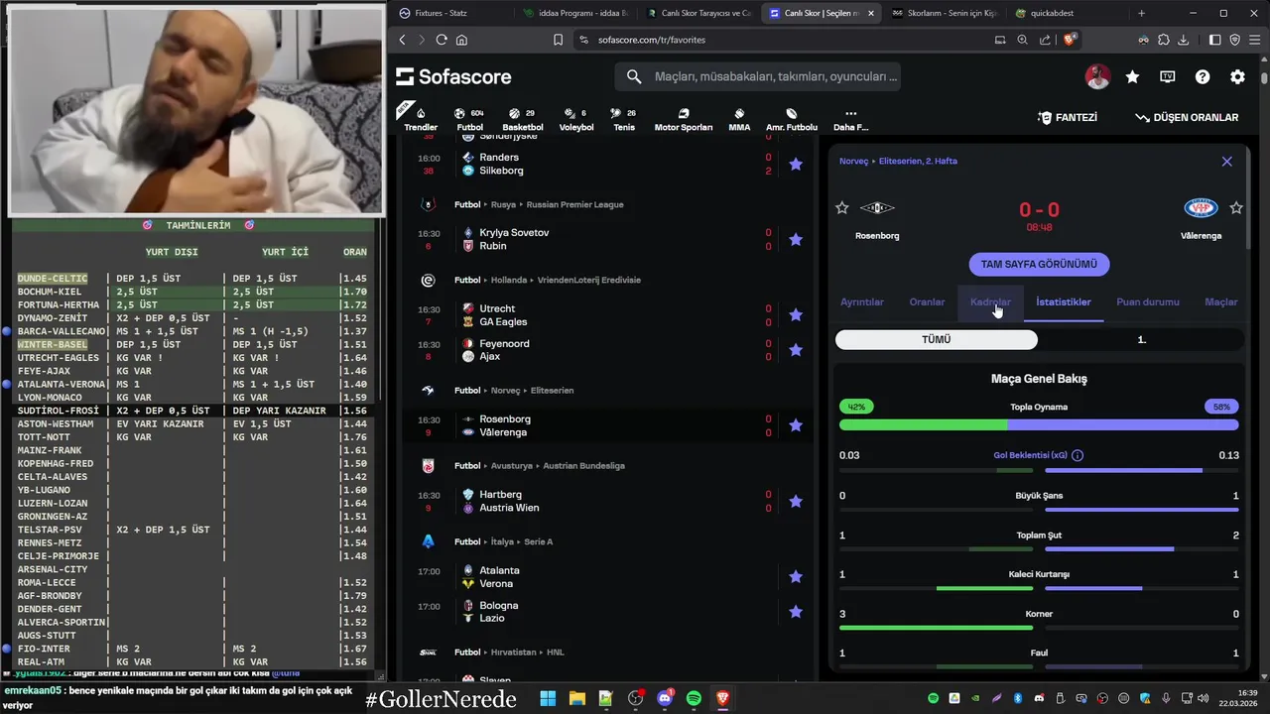Viewport: 1270px width, 714px height.
Task: Open the user profile avatar
Action: 1096,76
